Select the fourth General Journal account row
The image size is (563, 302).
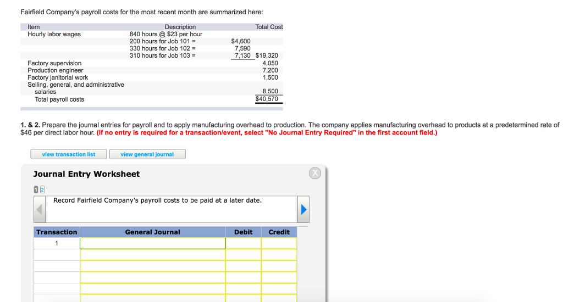pos(153,277)
